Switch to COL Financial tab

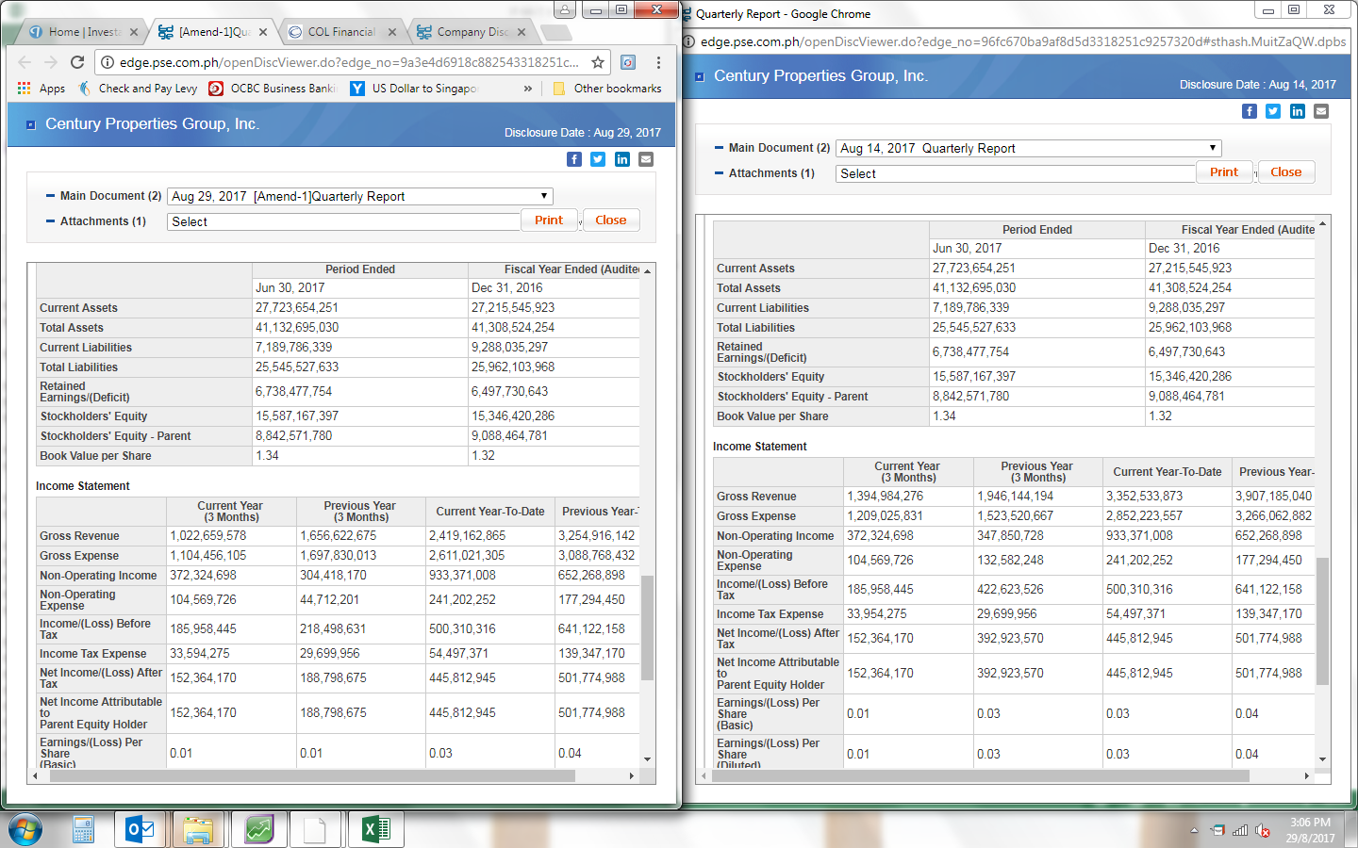pyautogui.click(x=341, y=32)
